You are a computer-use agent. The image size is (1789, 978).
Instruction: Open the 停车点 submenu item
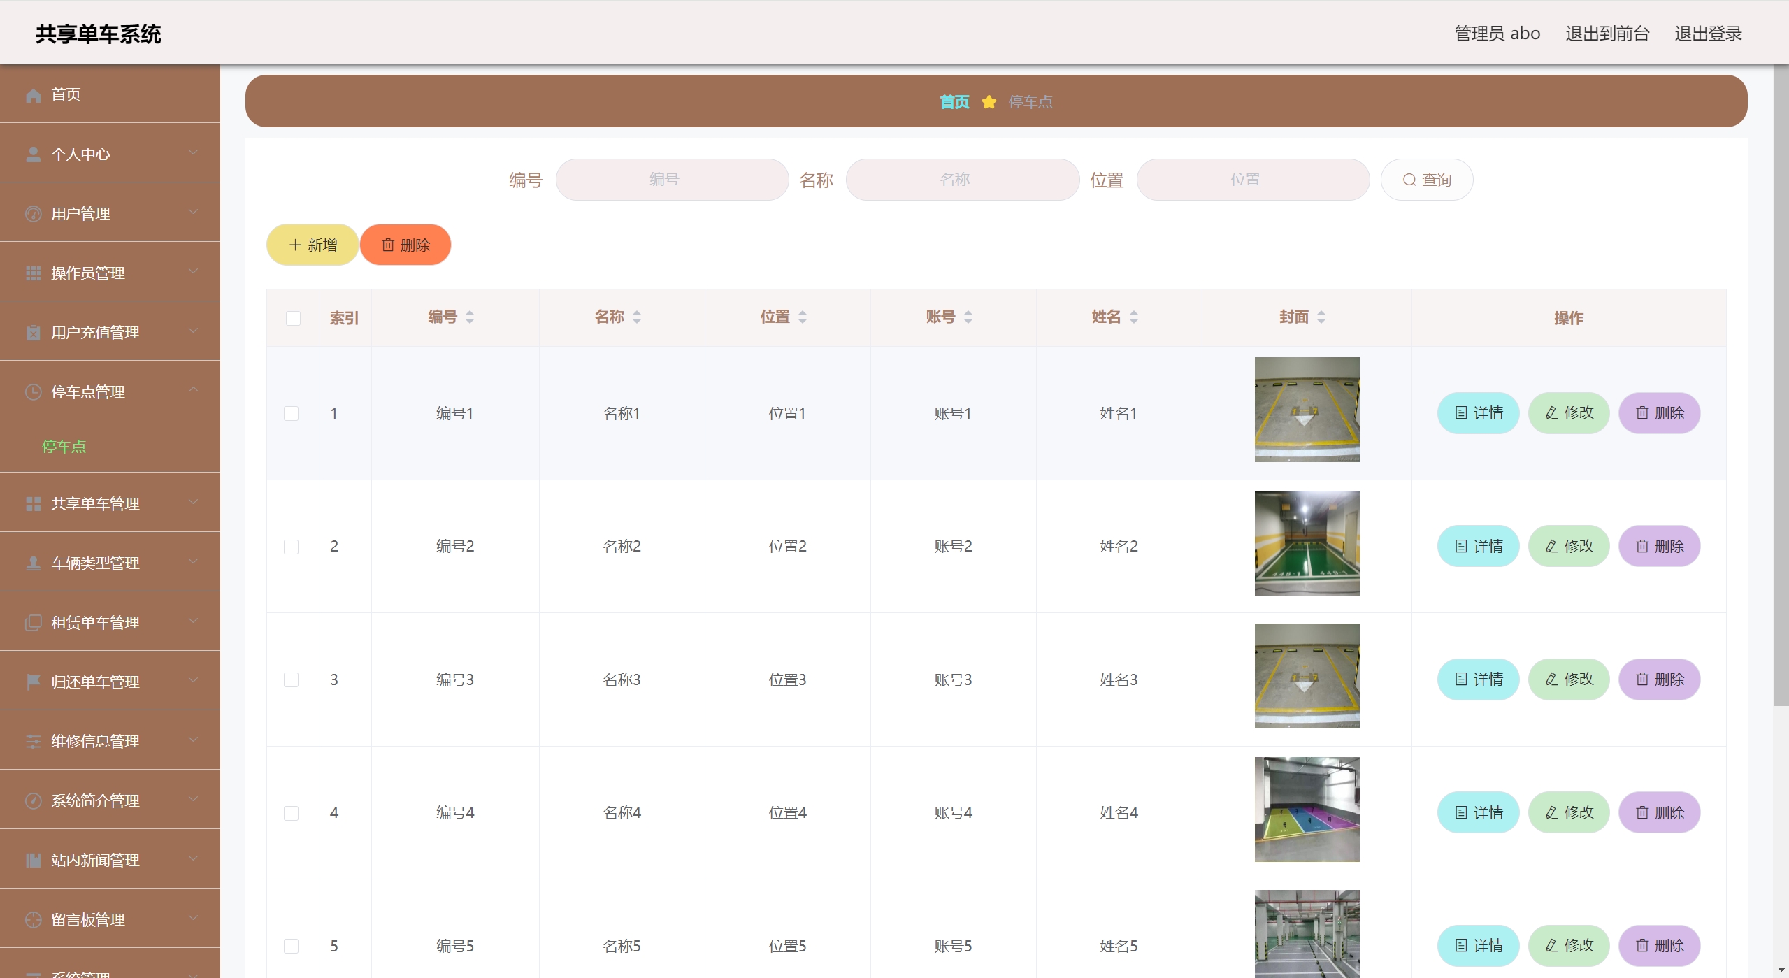pos(64,447)
